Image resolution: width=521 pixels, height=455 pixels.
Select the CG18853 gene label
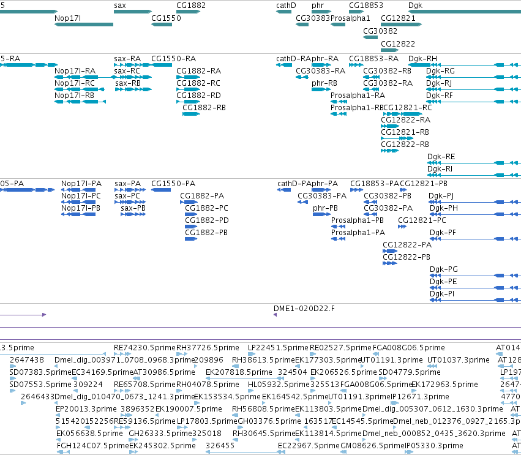tap(366, 6)
